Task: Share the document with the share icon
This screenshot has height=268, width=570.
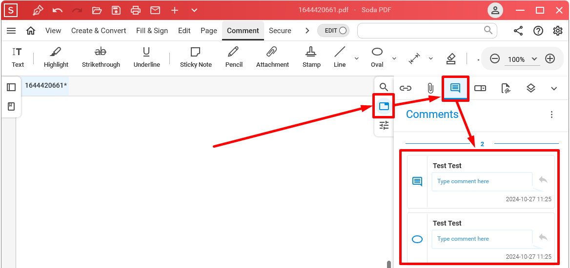Action: coord(518,31)
